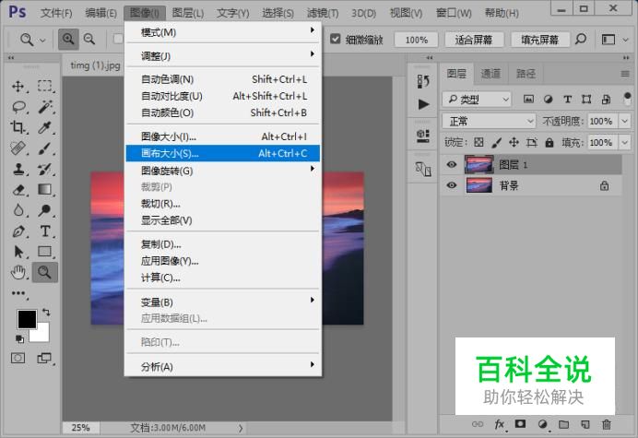Open layer styles fx button
Viewport: 638px width, 438px height.
(500, 424)
